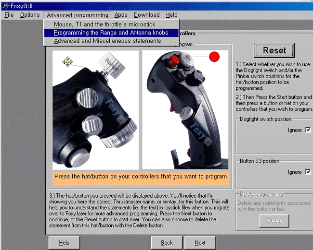Click the FoxyGUI title bar icon

point(5,6)
